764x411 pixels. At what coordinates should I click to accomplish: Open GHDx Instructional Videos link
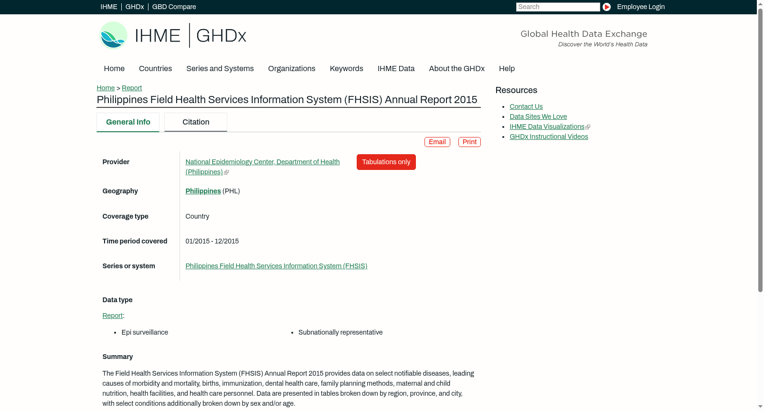point(549,137)
